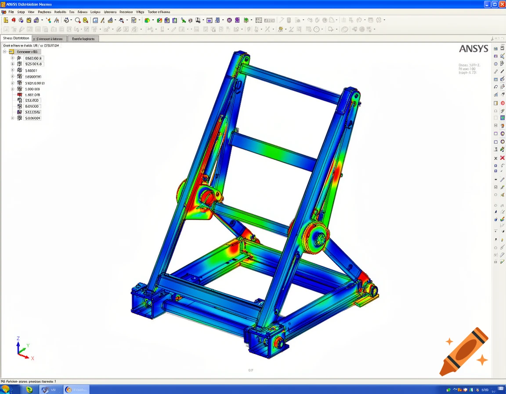Click the circle outline icon in second toolbar
Image resolution: width=506 pixels, height=394 pixels.
(x=317, y=29)
